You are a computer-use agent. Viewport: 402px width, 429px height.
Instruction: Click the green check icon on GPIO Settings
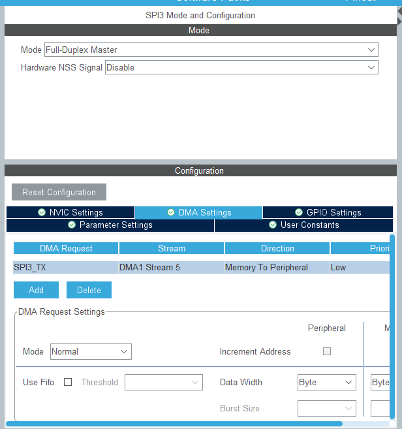299,212
